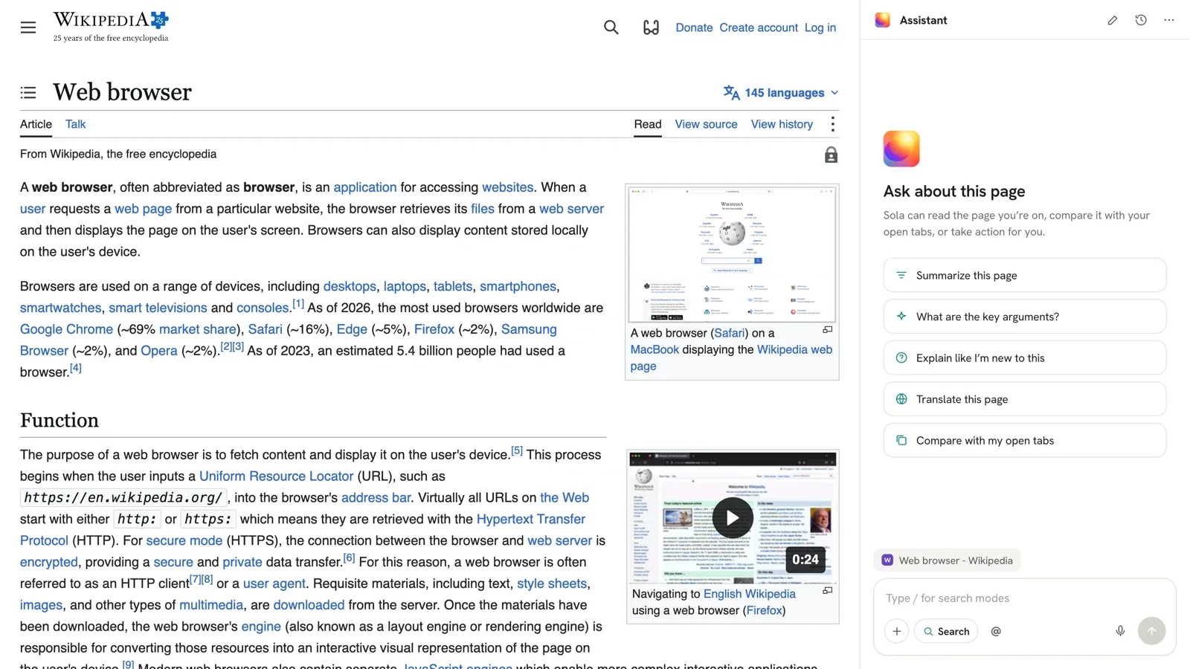Click the Donate link

(x=694, y=28)
